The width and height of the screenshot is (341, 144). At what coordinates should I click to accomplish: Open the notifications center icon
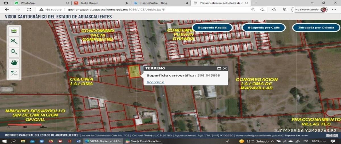click(333, 141)
